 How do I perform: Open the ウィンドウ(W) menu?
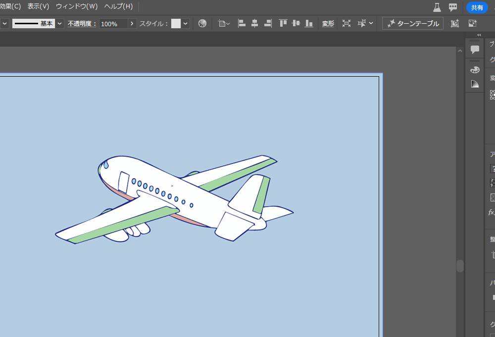[77, 6]
